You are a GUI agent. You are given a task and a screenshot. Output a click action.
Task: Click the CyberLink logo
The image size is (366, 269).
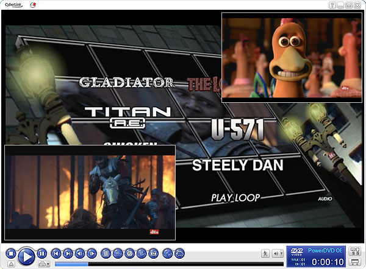click(13, 5)
